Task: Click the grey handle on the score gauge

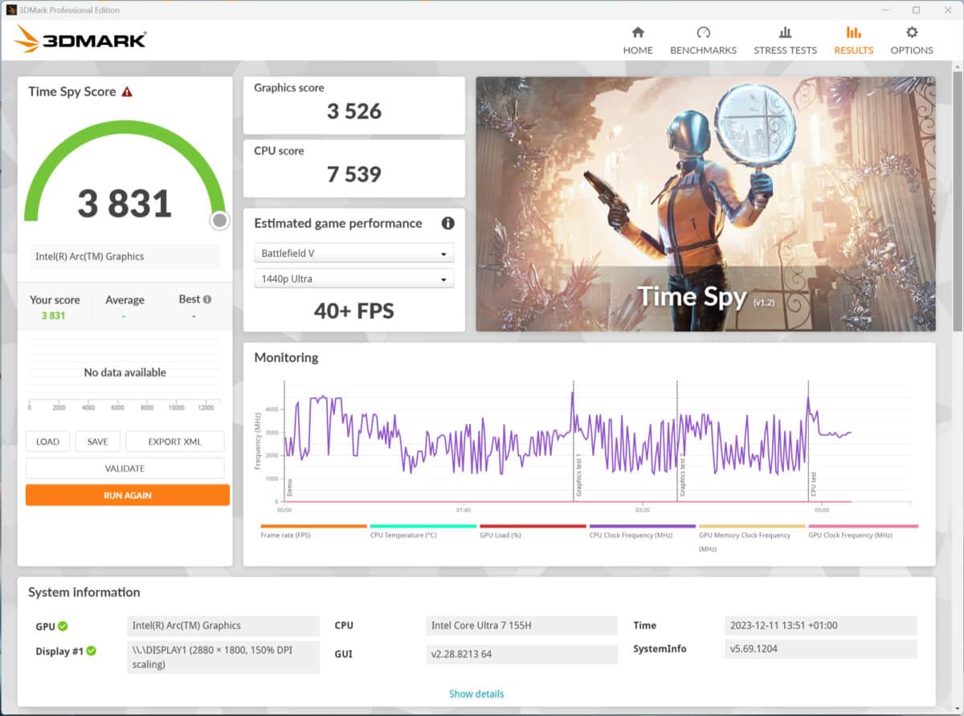Action: [219, 221]
